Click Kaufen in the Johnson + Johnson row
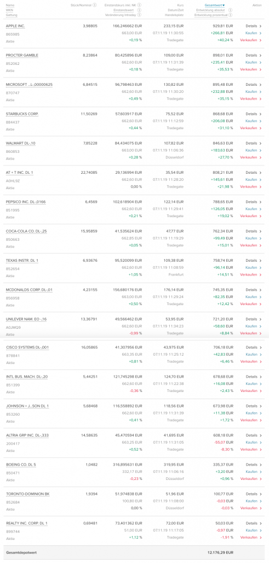The height and width of the screenshot is (563, 269). pos(253,413)
